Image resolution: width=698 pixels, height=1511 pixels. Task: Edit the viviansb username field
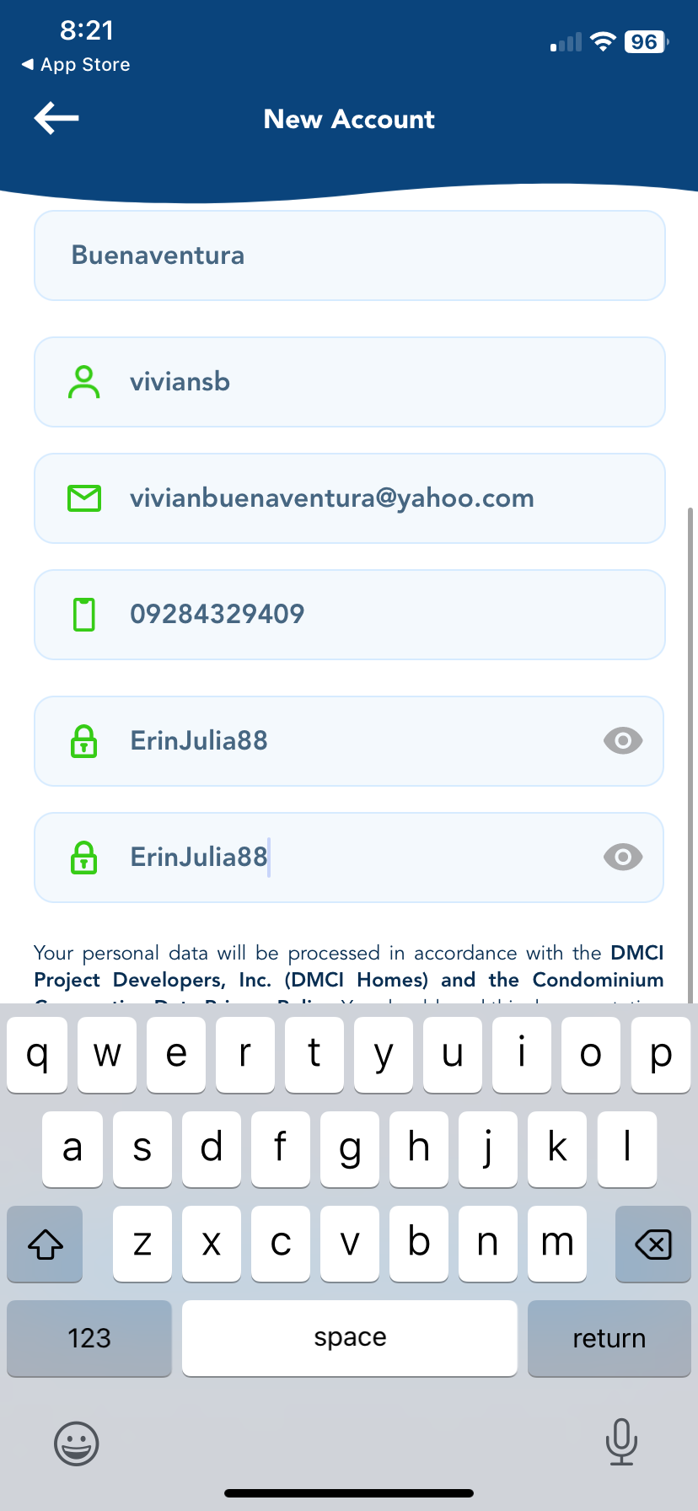379,382
